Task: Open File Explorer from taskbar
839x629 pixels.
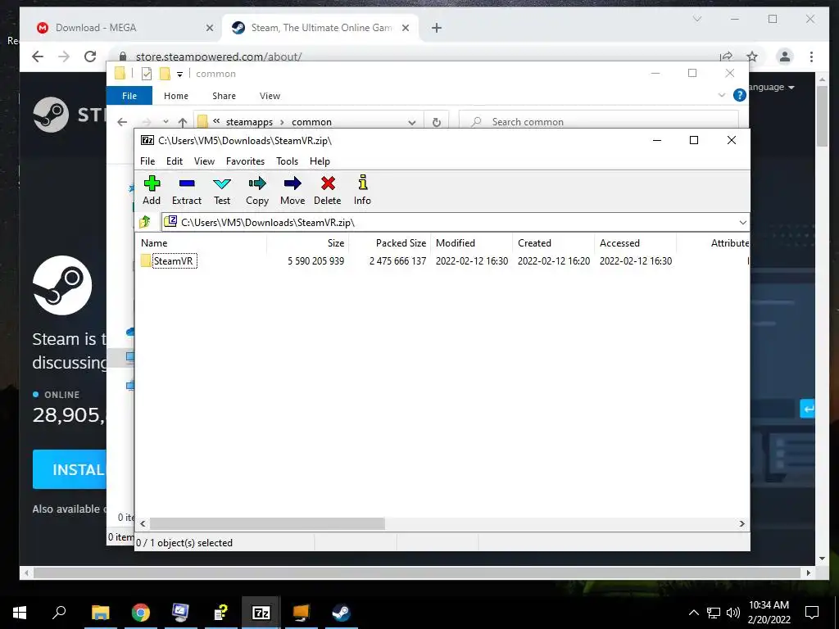Action: pyautogui.click(x=100, y=613)
